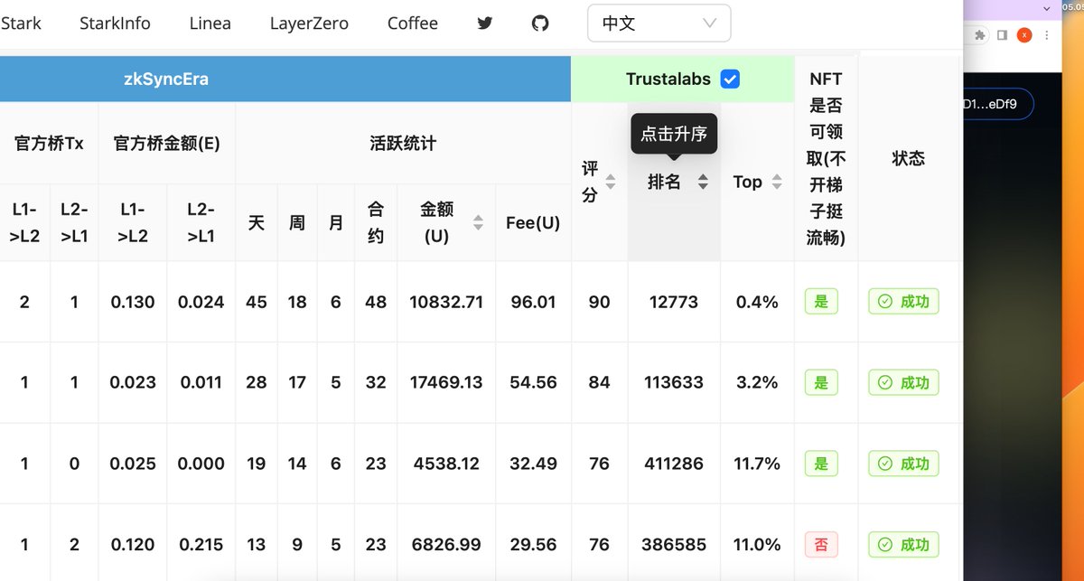Click score value 84
Image resolution: width=1084 pixels, height=581 pixels.
pos(600,382)
